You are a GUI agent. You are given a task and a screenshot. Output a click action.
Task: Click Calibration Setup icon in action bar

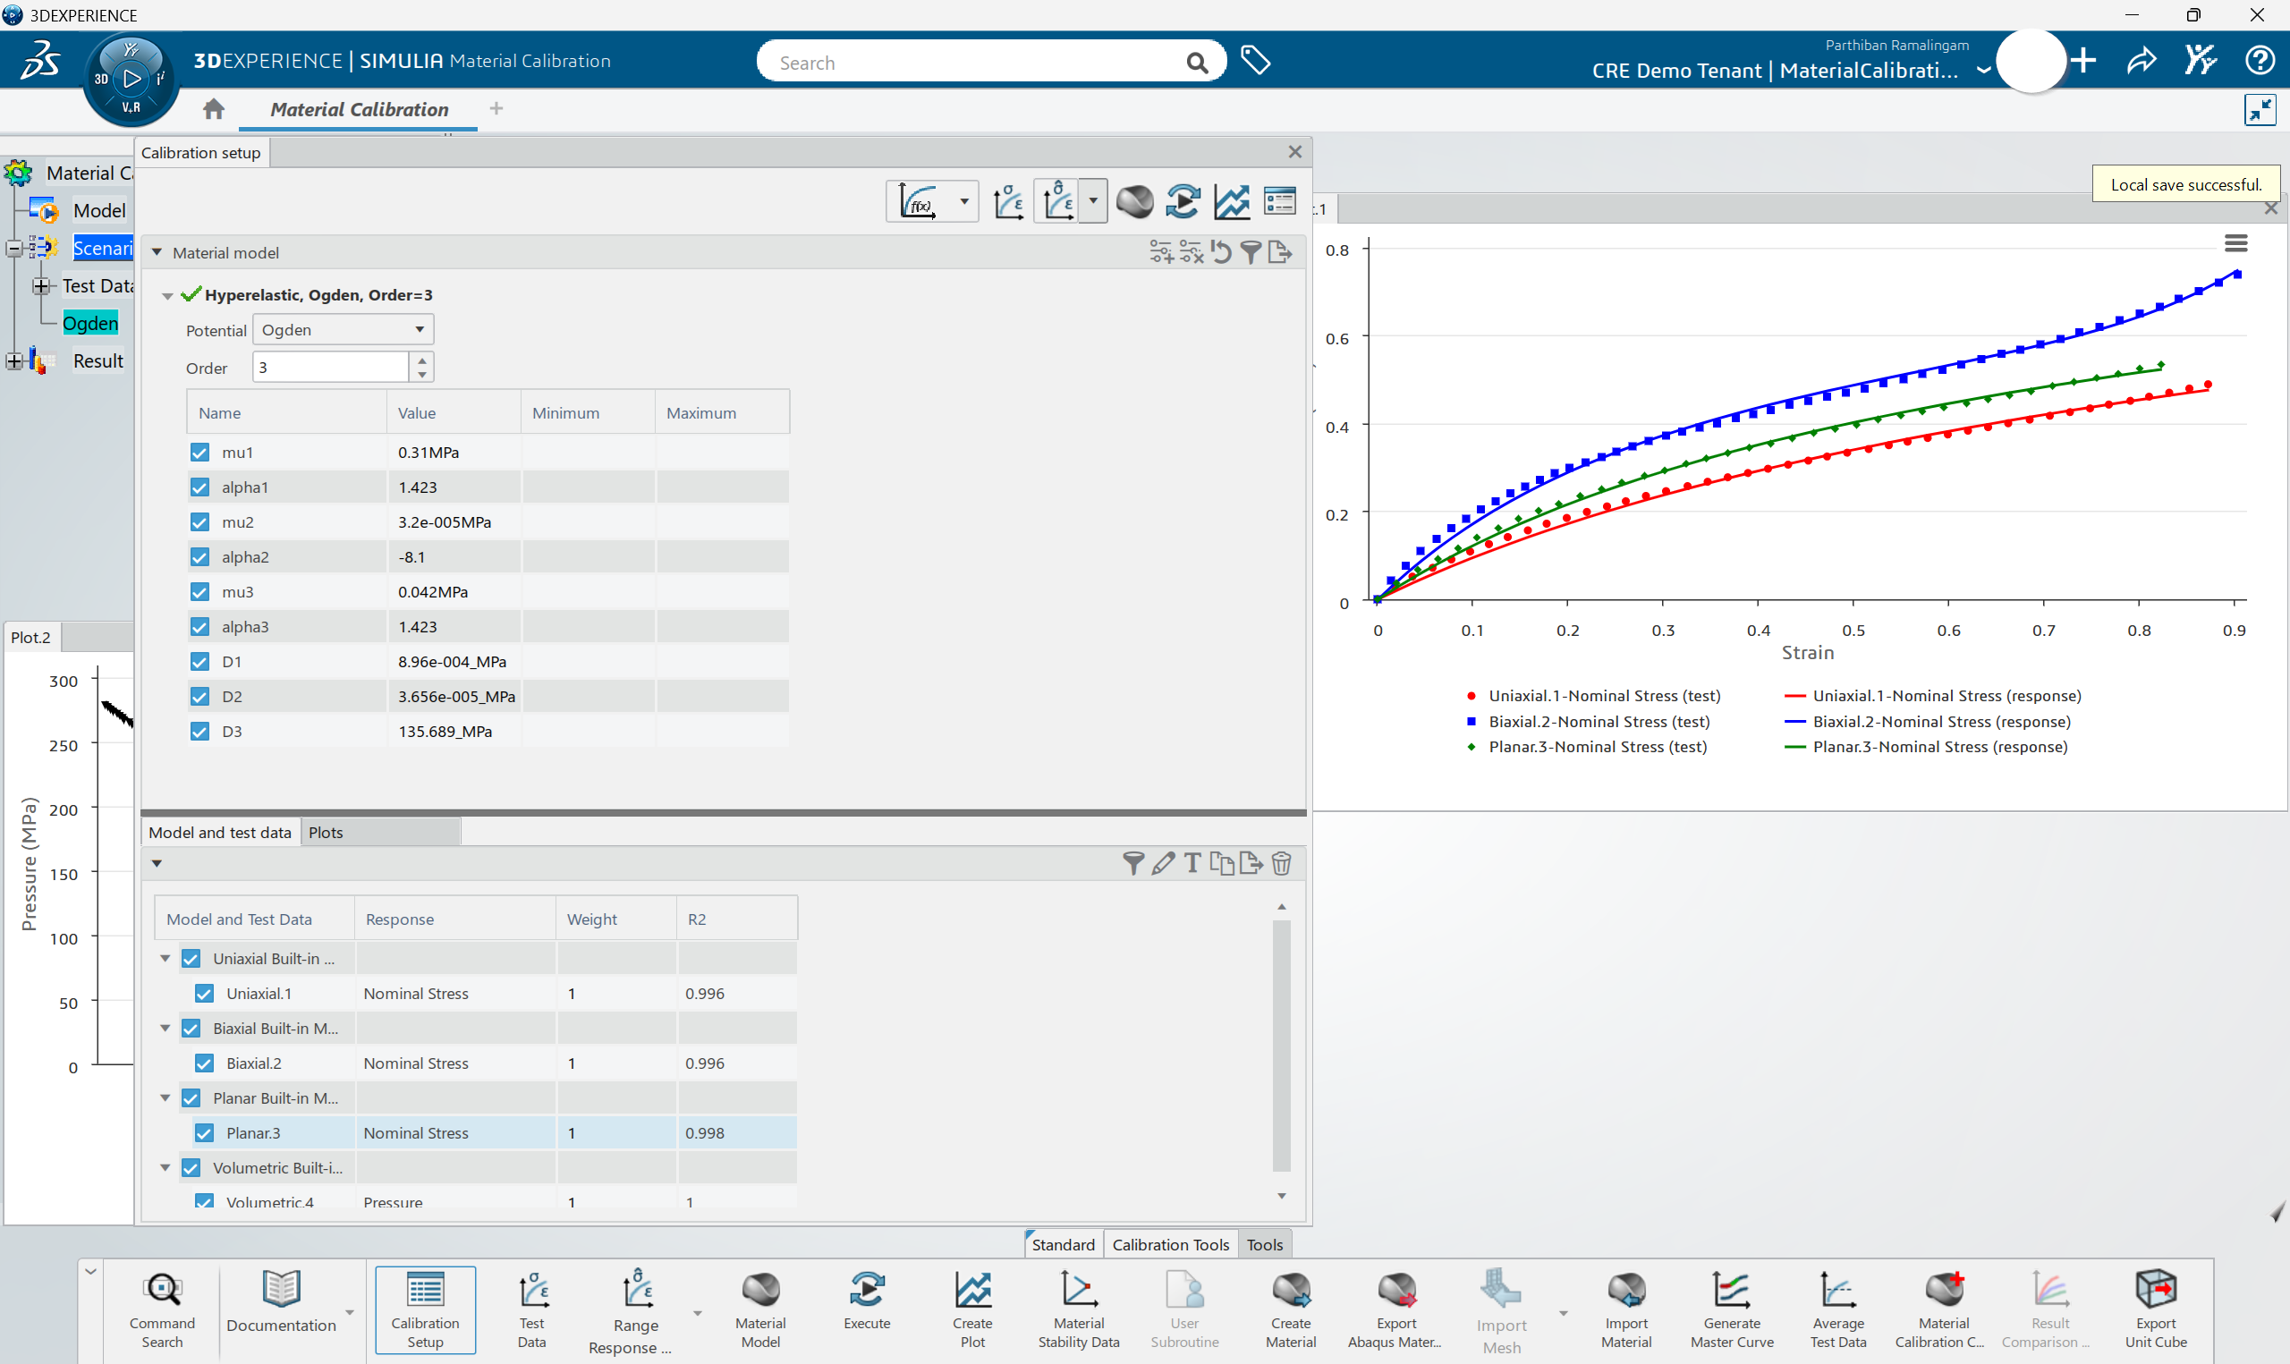[x=425, y=1308]
